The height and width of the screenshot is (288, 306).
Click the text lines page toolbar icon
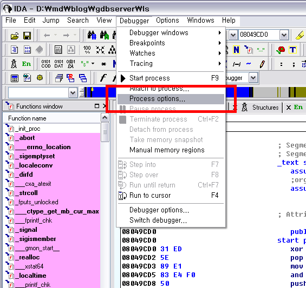tap(14, 50)
